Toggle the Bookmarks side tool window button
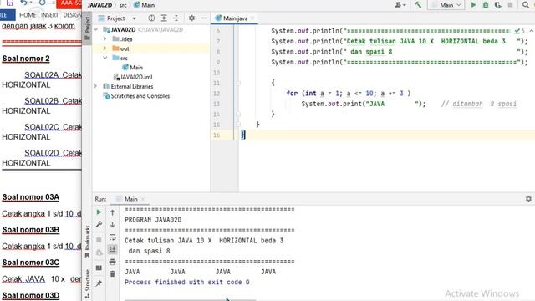The height and width of the screenshot is (301, 535). [87, 242]
